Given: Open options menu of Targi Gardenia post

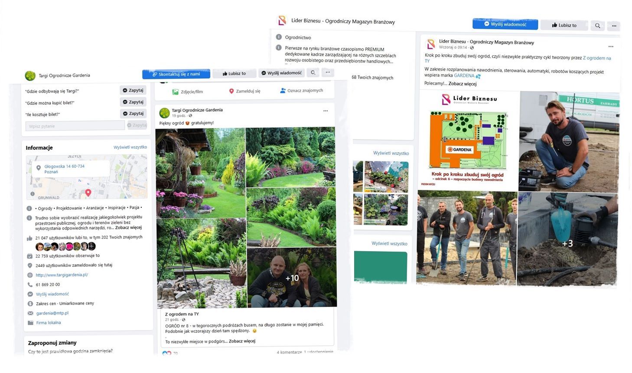Looking at the screenshot, I should coord(326,111).
